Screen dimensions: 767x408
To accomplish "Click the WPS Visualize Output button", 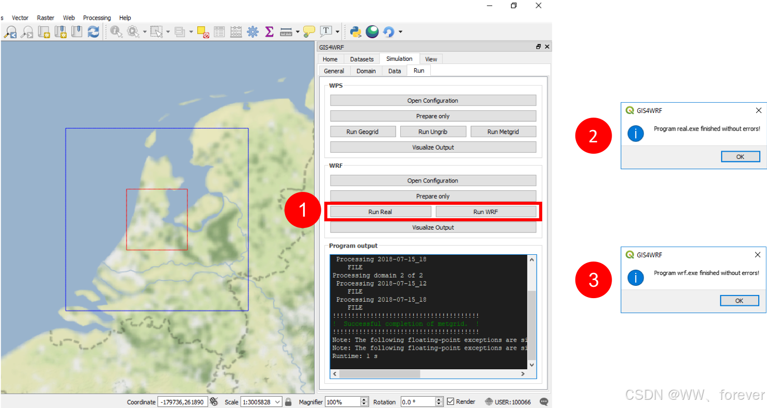I will click(433, 147).
